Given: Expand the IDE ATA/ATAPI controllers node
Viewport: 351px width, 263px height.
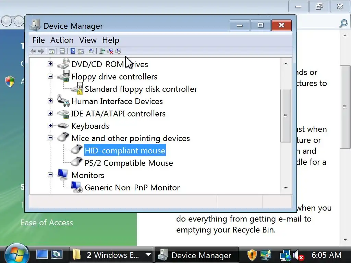Looking at the screenshot, I should point(50,113).
